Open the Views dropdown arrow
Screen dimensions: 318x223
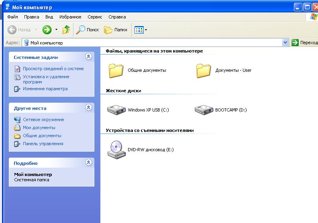pyautogui.click(x=146, y=30)
